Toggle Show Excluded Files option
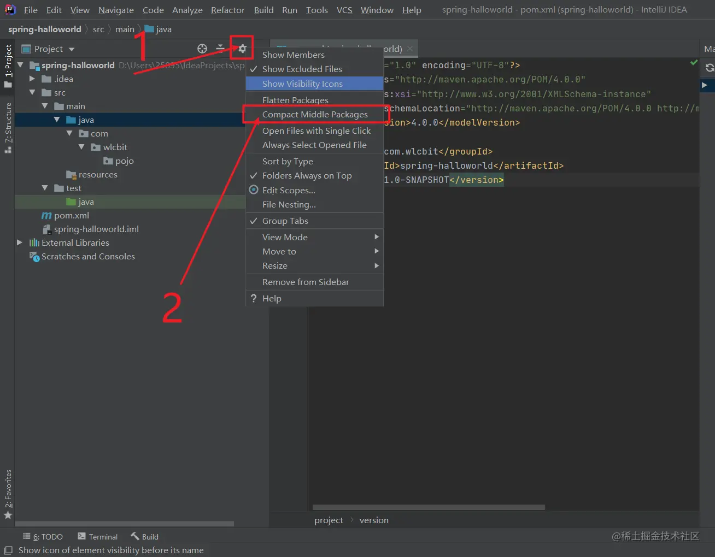 point(314,69)
